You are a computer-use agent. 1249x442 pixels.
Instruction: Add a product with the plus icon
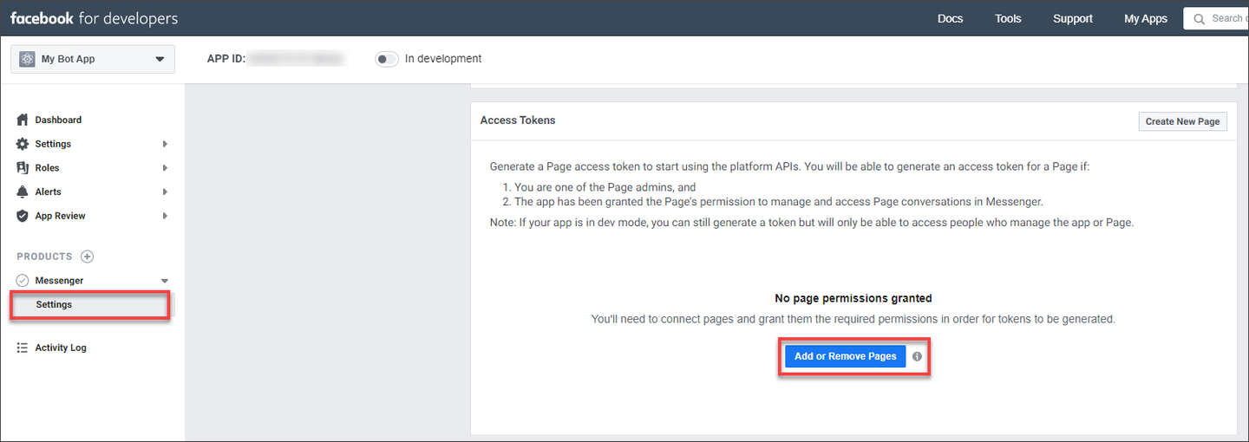click(x=87, y=257)
